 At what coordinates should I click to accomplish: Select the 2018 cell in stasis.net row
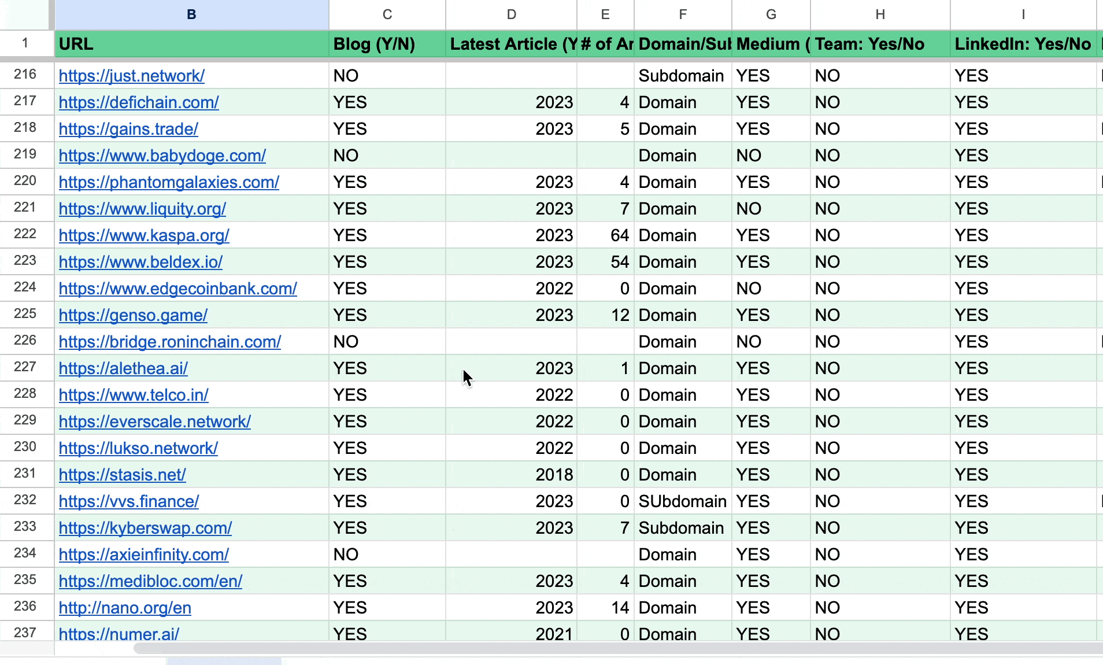(x=511, y=475)
